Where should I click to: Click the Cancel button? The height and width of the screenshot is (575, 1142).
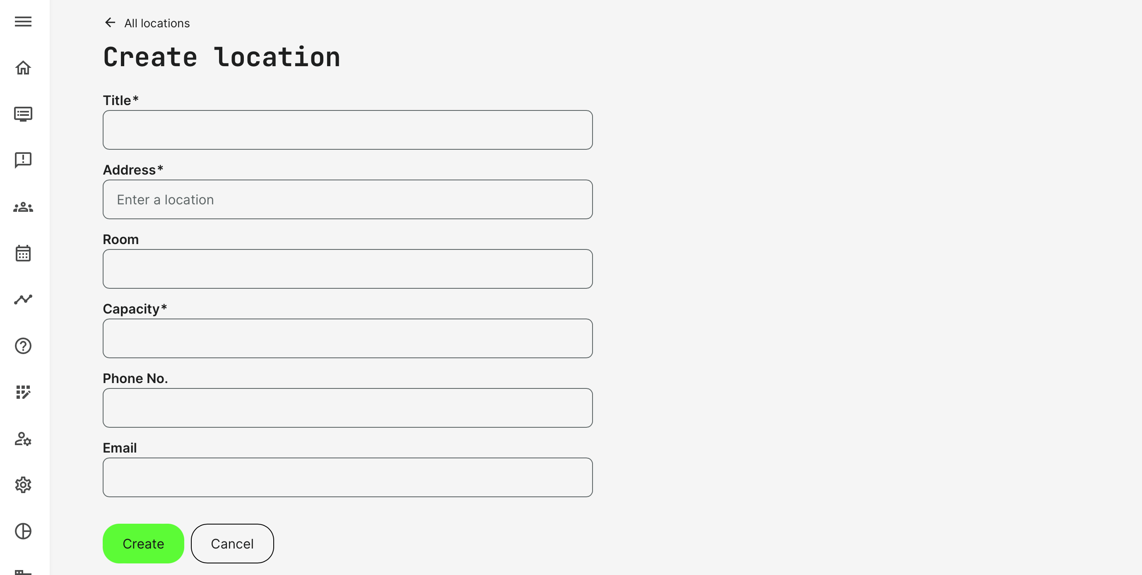(232, 544)
